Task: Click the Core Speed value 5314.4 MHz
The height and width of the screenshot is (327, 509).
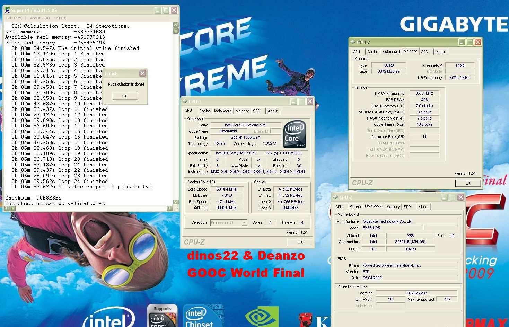Action: (227, 189)
